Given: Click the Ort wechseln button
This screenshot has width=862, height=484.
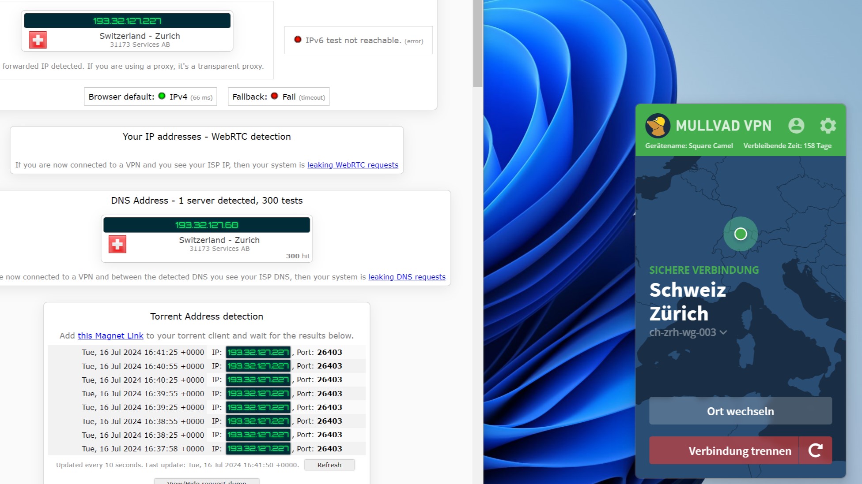Looking at the screenshot, I should point(741,411).
